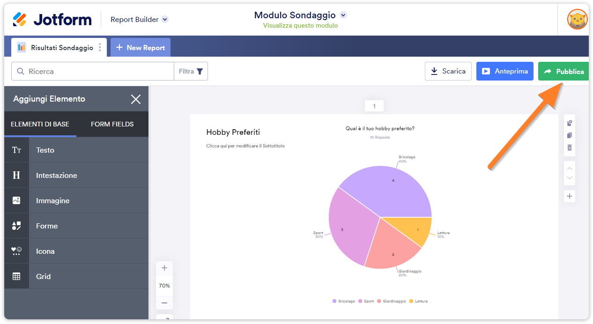Add a new page with the plus icon
Image resolution: width=593 pixels, height=324 pixels.
point(570,196)
